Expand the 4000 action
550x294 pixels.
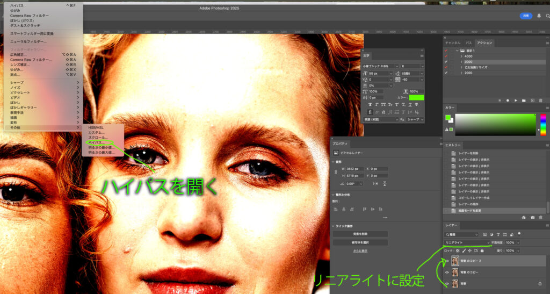(x=461, y=56)
